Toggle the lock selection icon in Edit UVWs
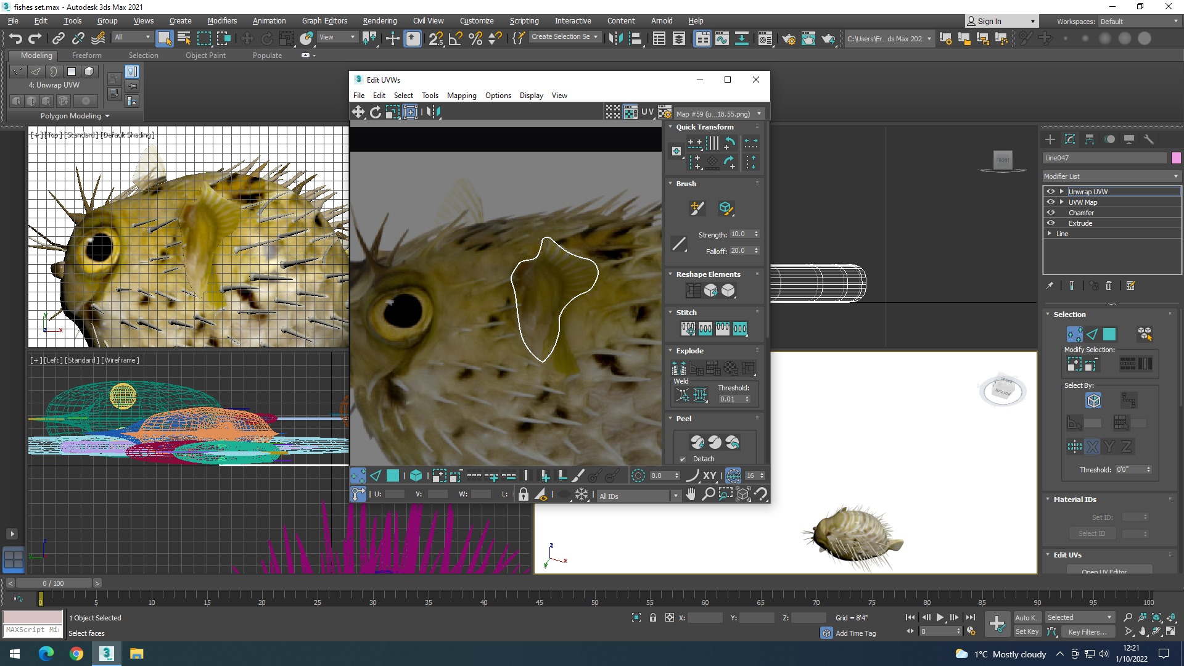This screenshot has height=666, width=1184. click(523, 495)
